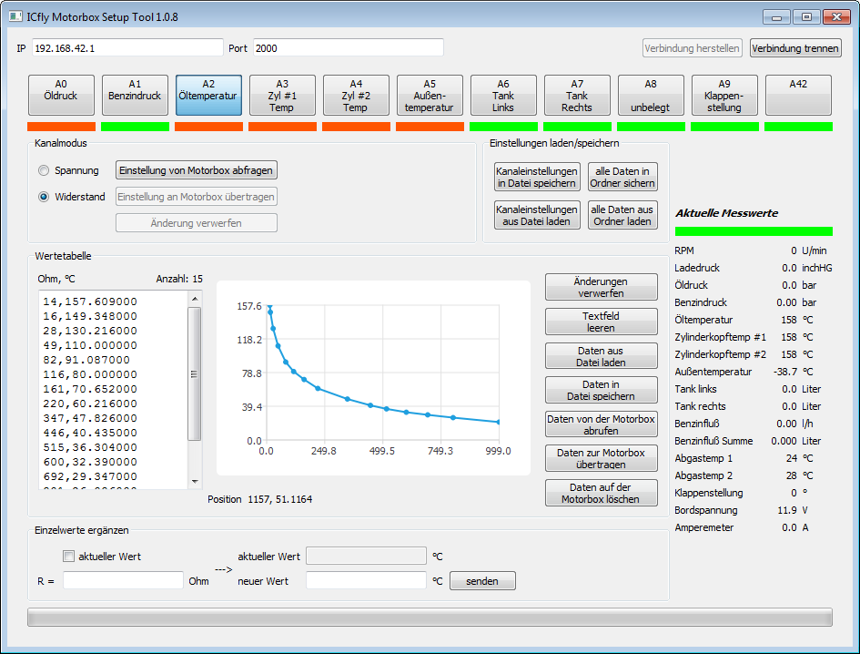Click the green status bar under A1
This screenshot has height=654, width=860.
click(135, 127)
